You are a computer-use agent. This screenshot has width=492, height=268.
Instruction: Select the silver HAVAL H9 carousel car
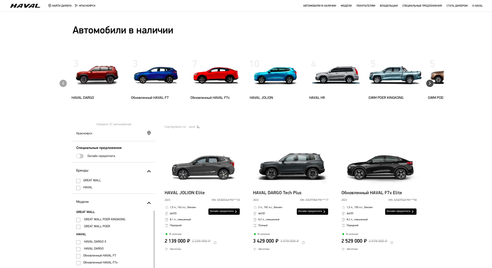(x=335, y=75)
